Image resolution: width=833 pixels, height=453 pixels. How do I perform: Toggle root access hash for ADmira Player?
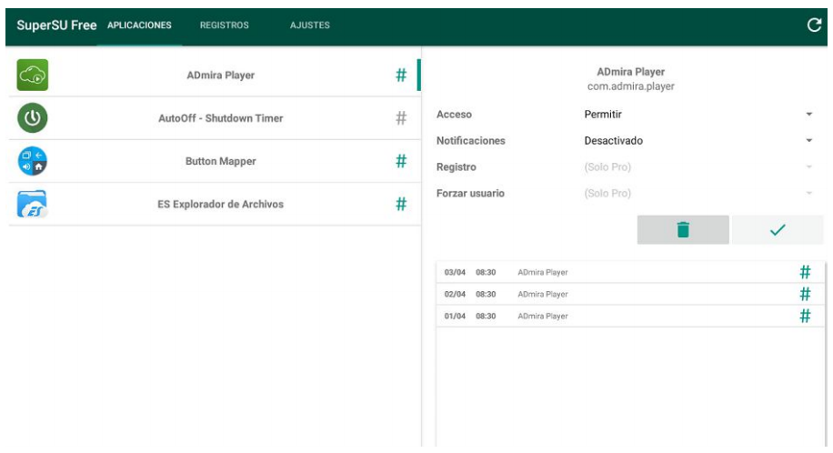click(x=400, y=75)
